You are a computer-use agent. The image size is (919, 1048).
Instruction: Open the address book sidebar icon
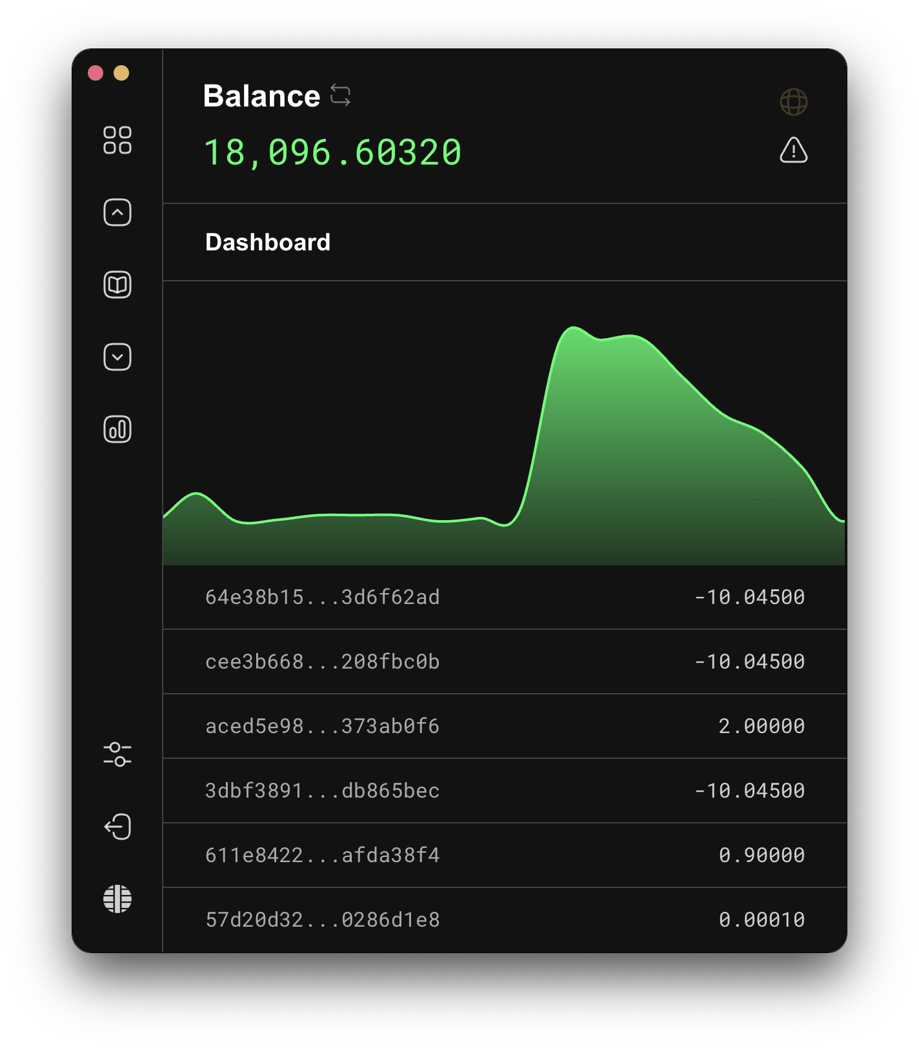coord(117,285)
